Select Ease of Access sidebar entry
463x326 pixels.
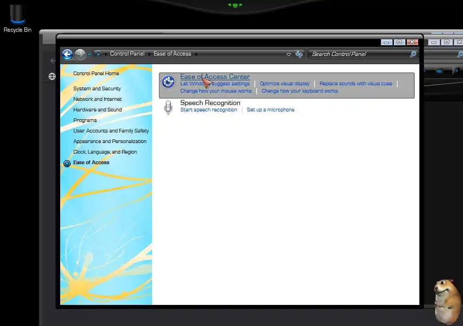point(91,162)
